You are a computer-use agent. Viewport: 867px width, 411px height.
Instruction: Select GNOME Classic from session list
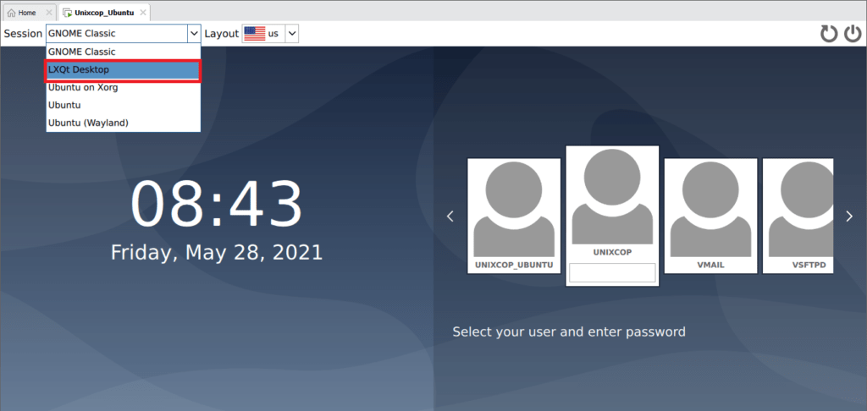pyautogui.click(x=124, y=52)
